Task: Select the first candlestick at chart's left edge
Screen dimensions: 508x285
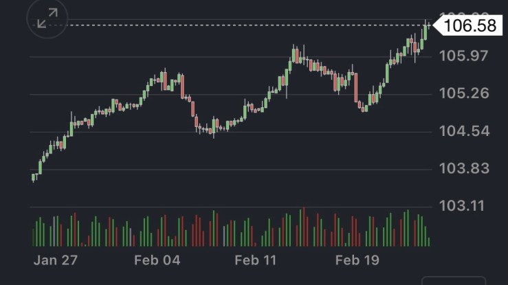Action: click(34, 177)
